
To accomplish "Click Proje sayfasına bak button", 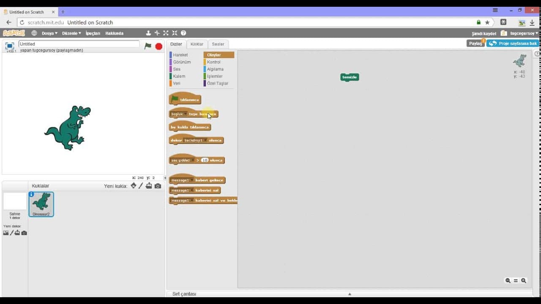I will click(513, 43).
